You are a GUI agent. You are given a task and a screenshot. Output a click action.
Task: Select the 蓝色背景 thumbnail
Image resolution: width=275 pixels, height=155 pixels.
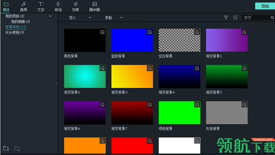132,40
